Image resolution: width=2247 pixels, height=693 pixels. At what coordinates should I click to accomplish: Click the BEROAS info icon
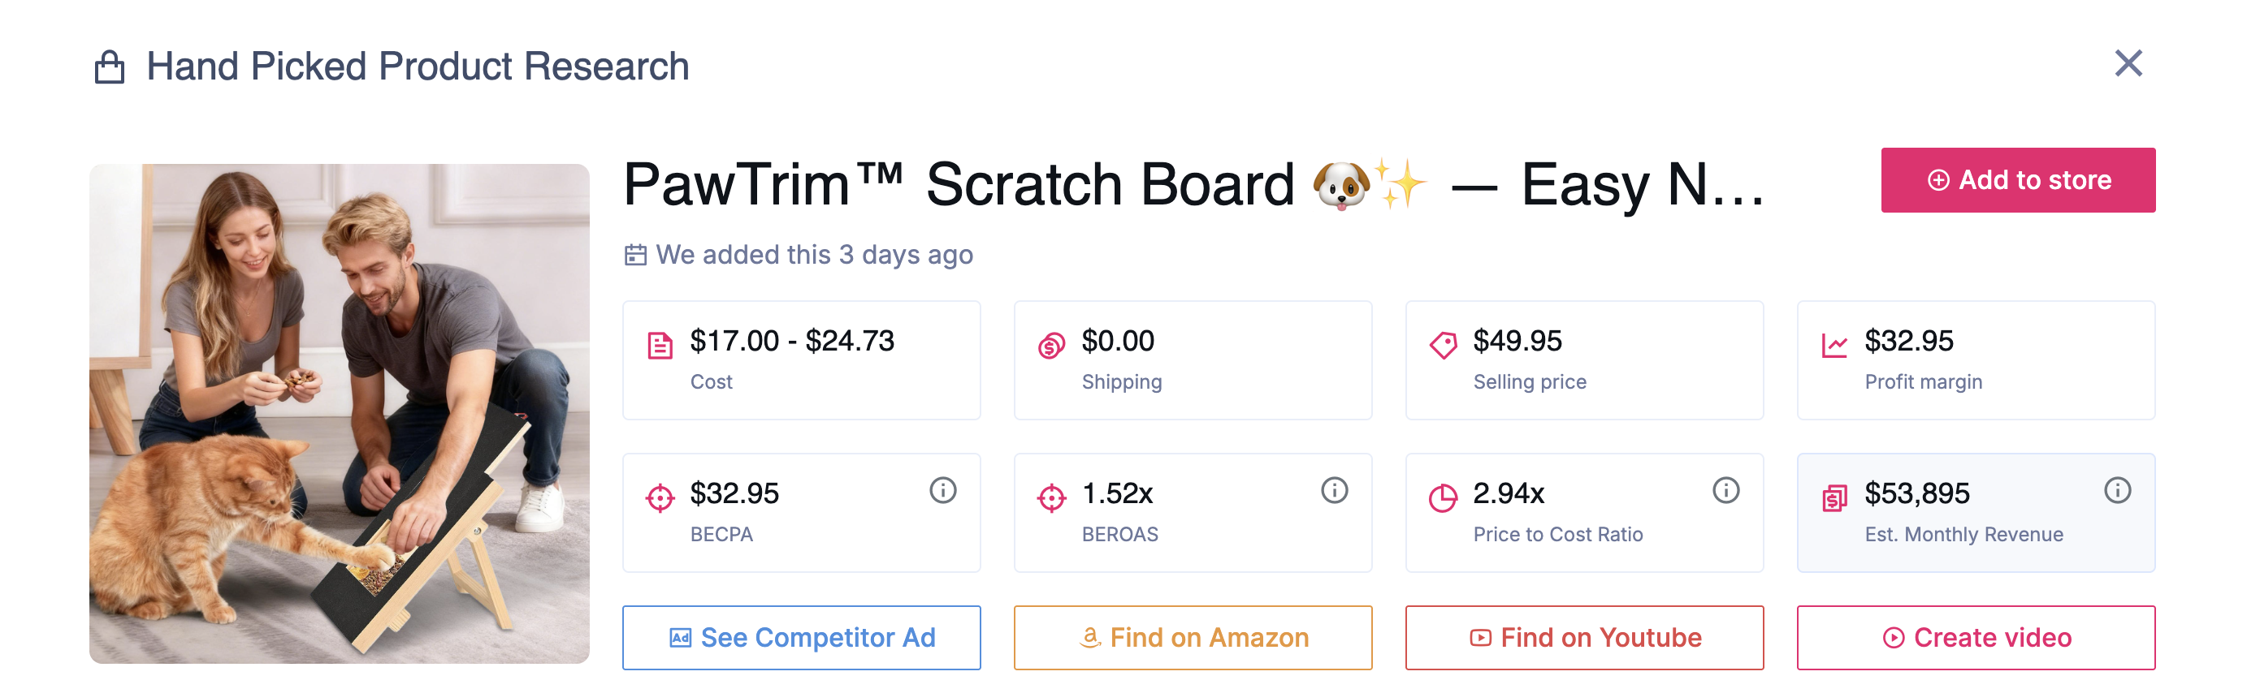(x=1334, y=491)
